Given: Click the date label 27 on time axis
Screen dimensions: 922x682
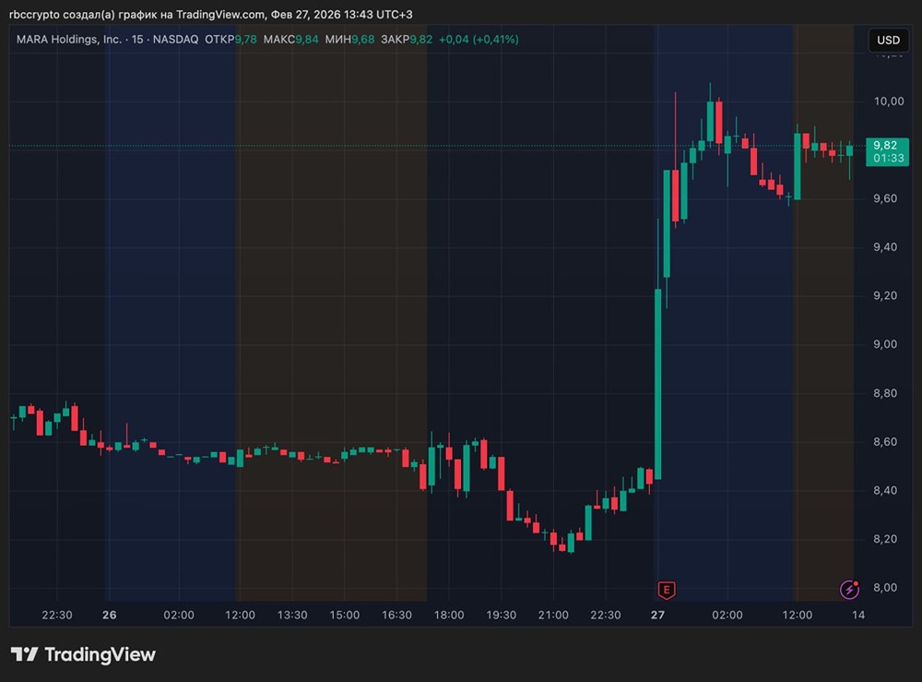Looking at the screenshot, I should [657, 615].
